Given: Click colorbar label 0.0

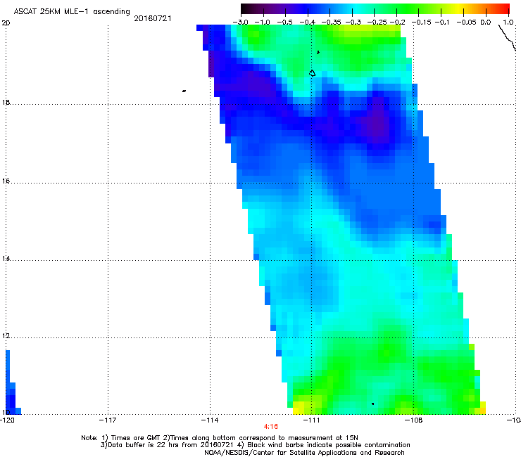Looking at the screenshot, I should (x=486, y=22).
